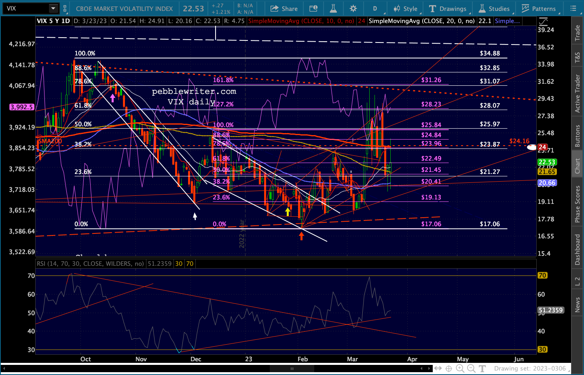
Task: Click the Share button
Action: 284,8
